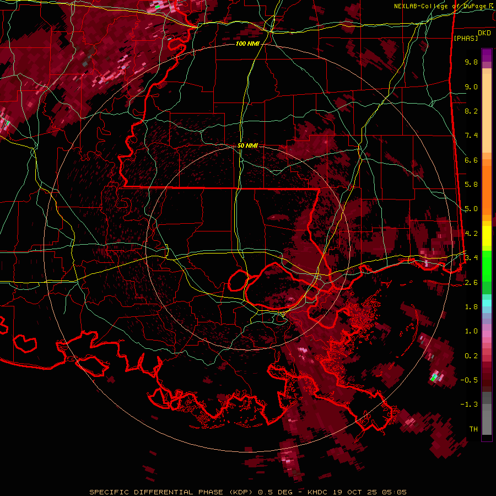
Task: Click the -1.3 scale value
Action: tap(469, 405)
